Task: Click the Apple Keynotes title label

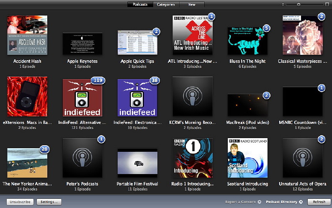Action: 82,61
